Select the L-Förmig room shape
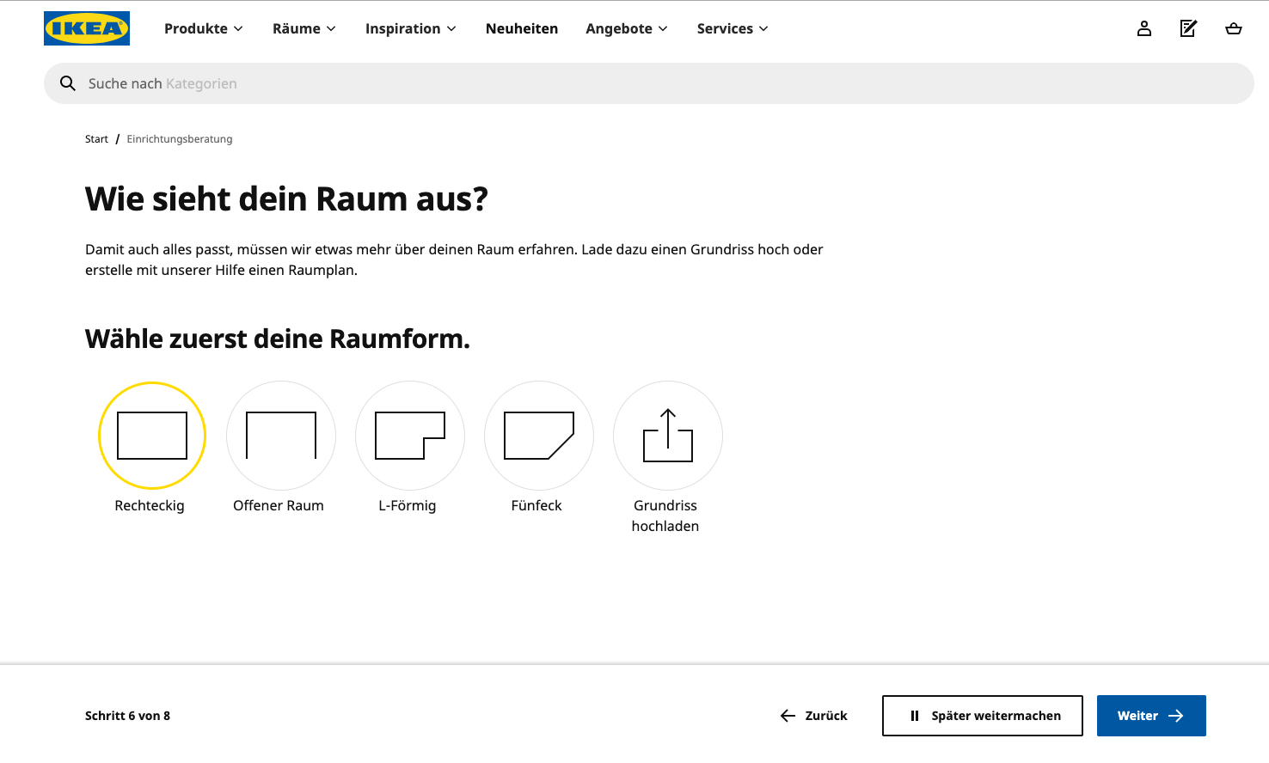The width and height of the screenshot is (1269, 763). click(x=410, y=436)
